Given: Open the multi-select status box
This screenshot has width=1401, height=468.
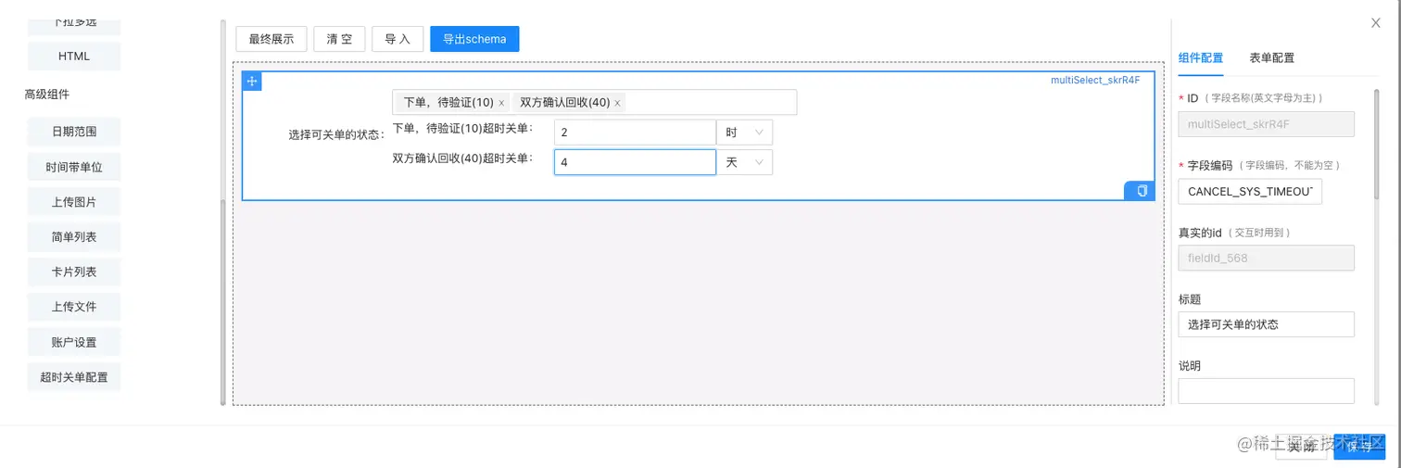Looking at the screenshot, I should click(594, 102).
